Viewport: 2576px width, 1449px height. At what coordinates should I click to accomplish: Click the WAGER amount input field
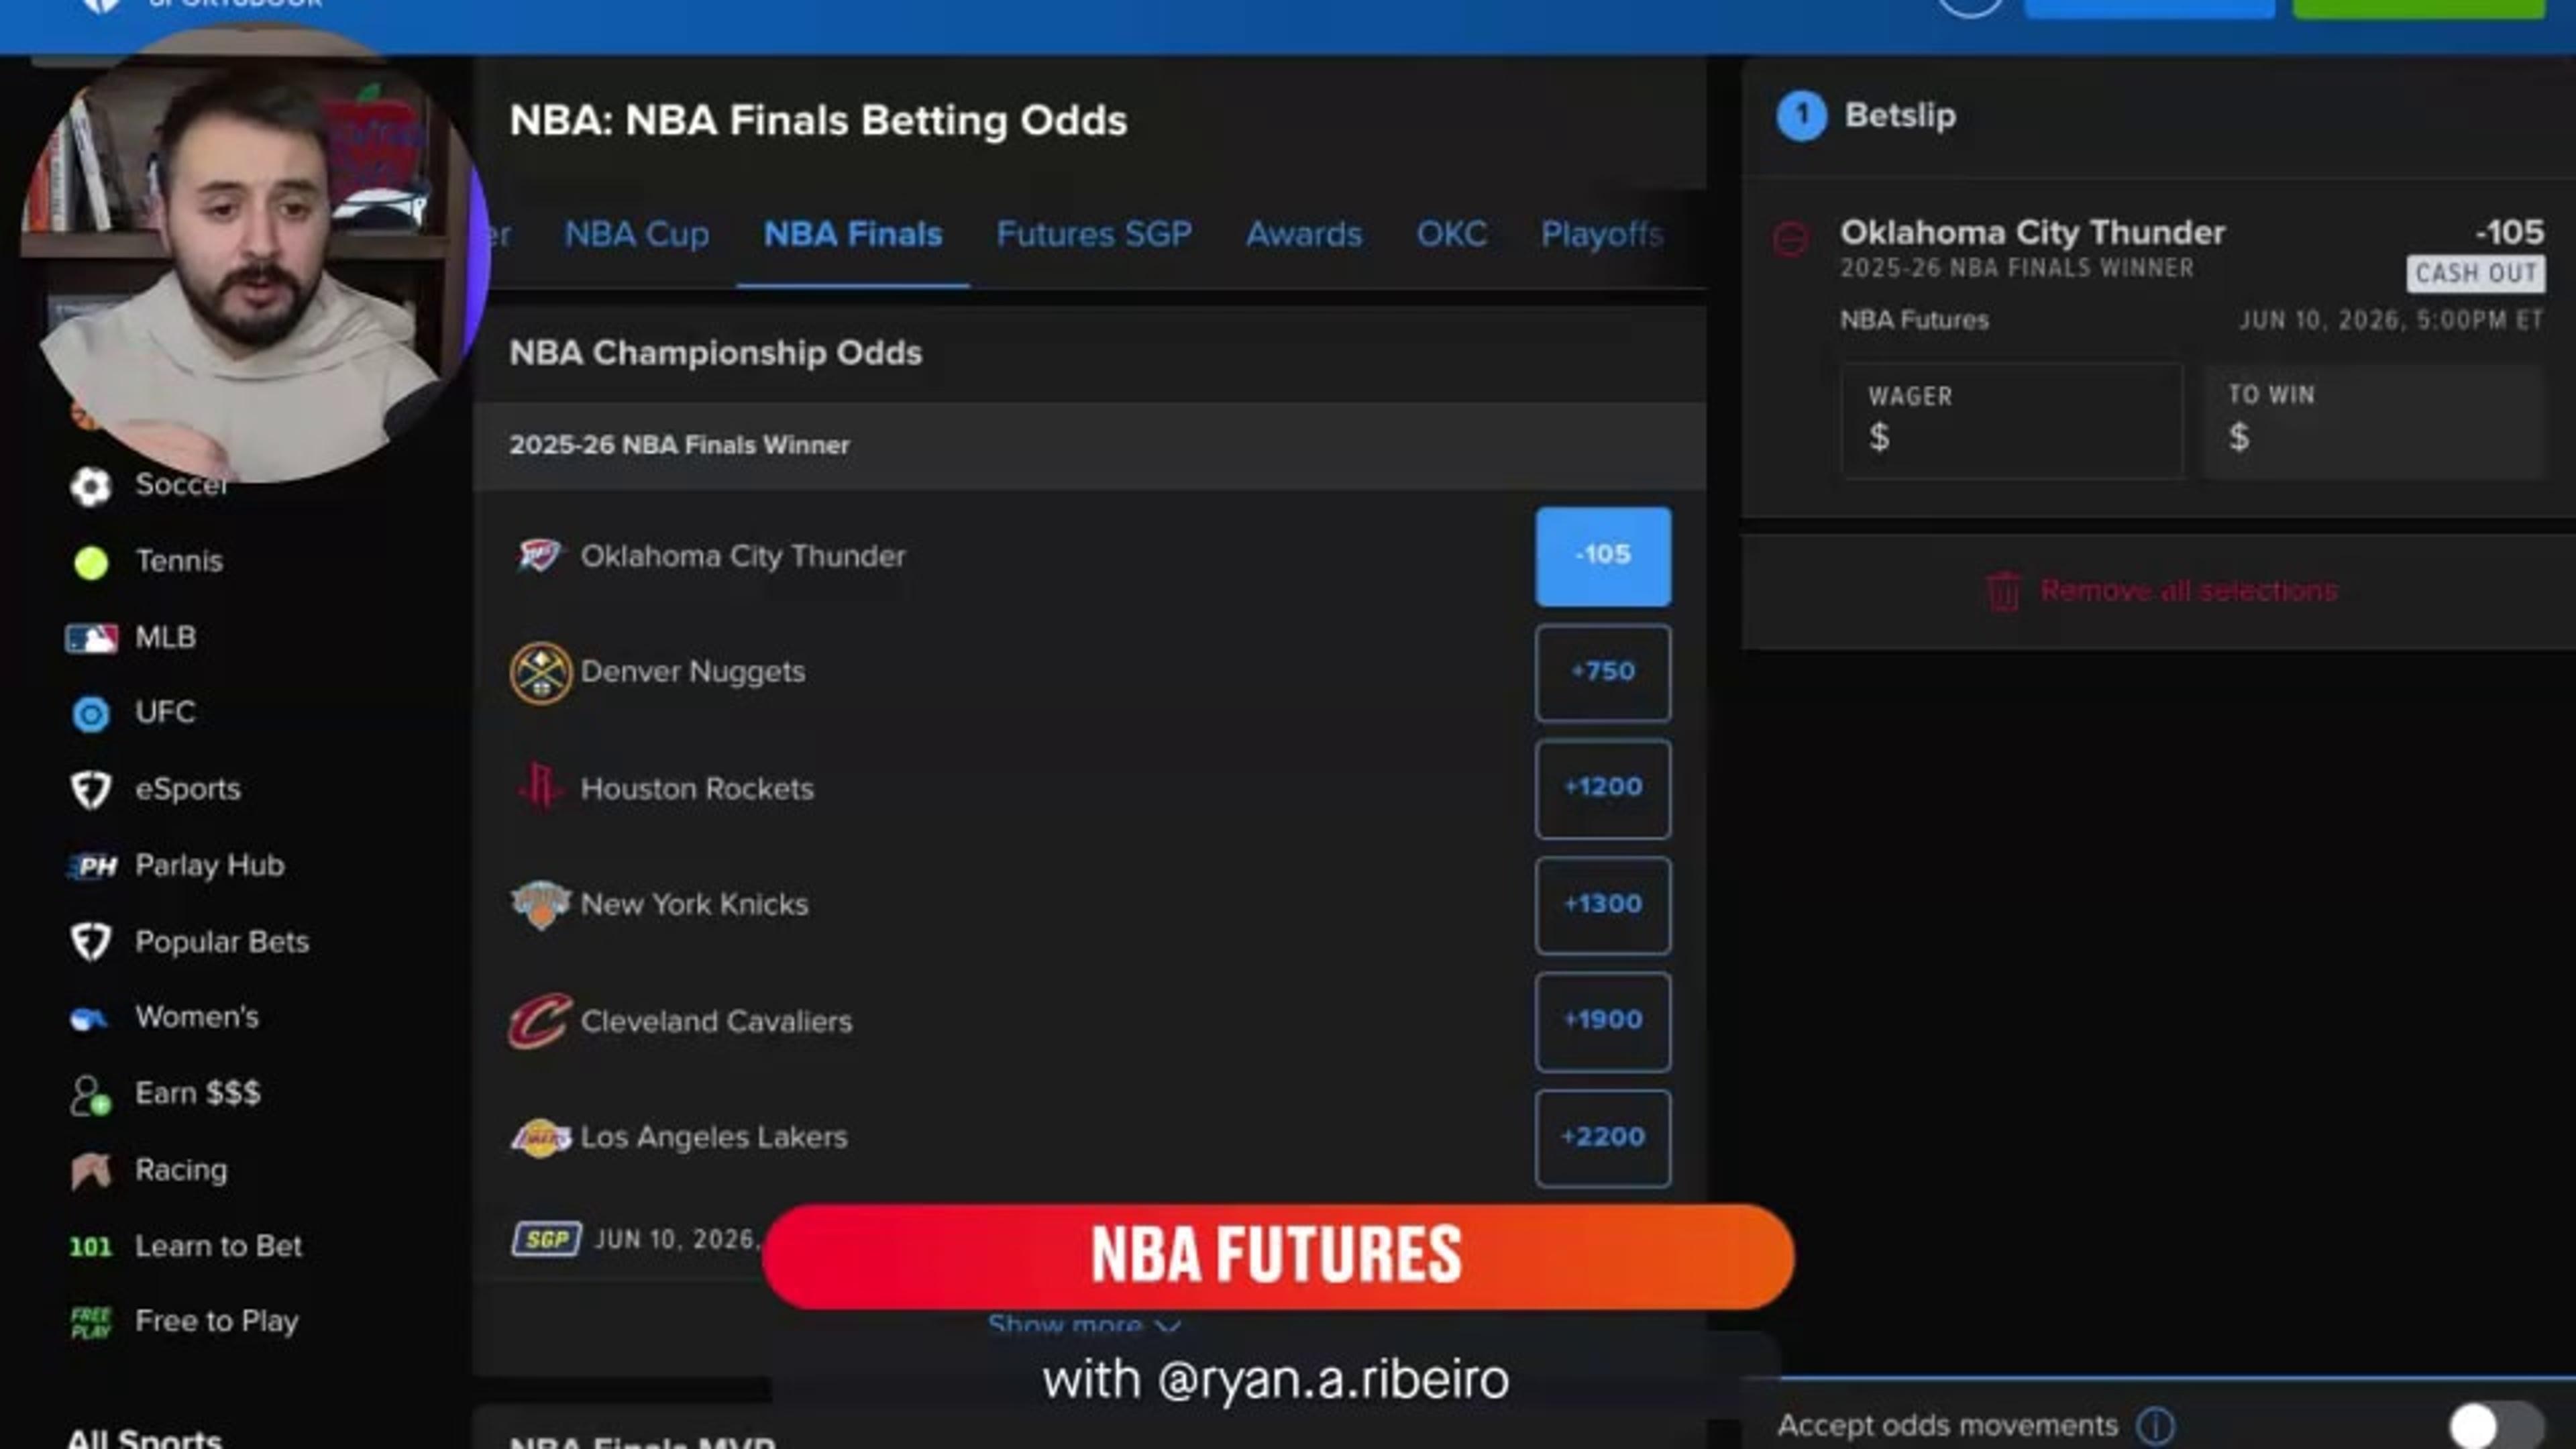pos(2012,420)
